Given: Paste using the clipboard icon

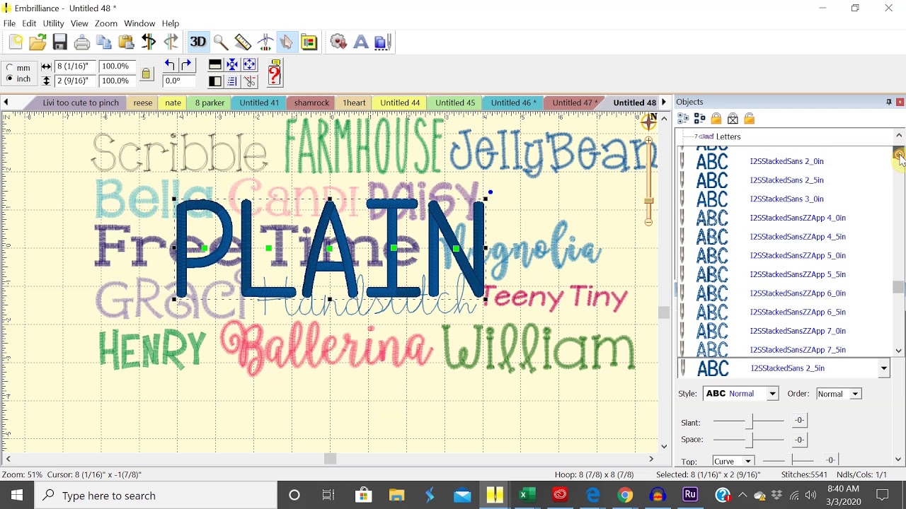Looking at the screenshot, I should 126,42.
